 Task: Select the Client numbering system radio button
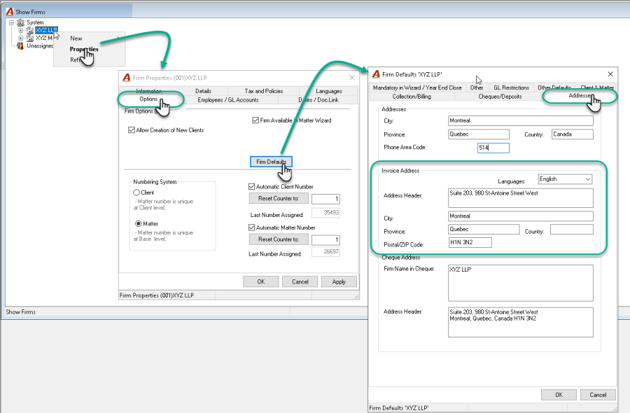[136, 192]
